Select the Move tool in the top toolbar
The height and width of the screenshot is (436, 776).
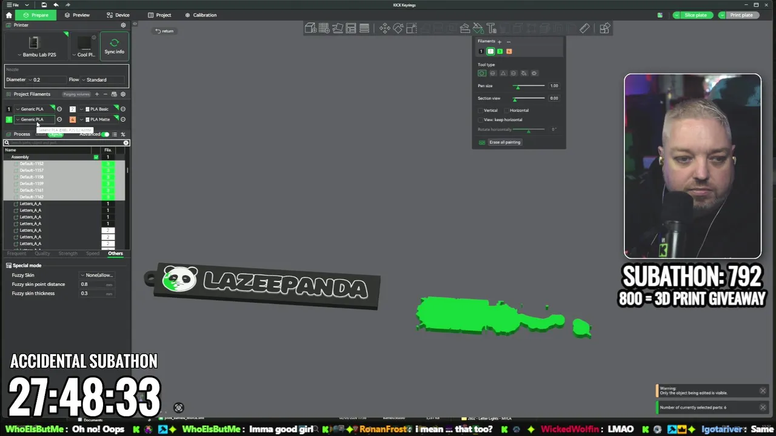pos(384,28)
